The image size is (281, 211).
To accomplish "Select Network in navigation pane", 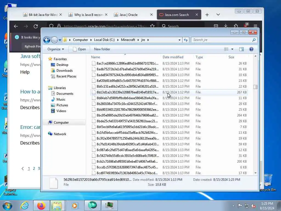I will coord(60,134).
